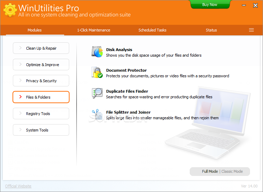Open the Status tab
This screenshot has width=263, height=192.
coord(211,30)
